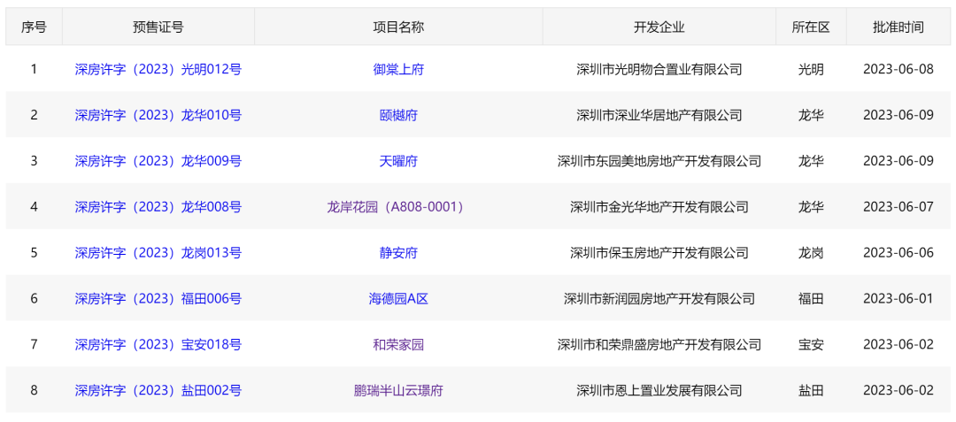Open permit link 深房许字（2023）光明012号
The width and height of the screenshot is (956, 422).
158,69
